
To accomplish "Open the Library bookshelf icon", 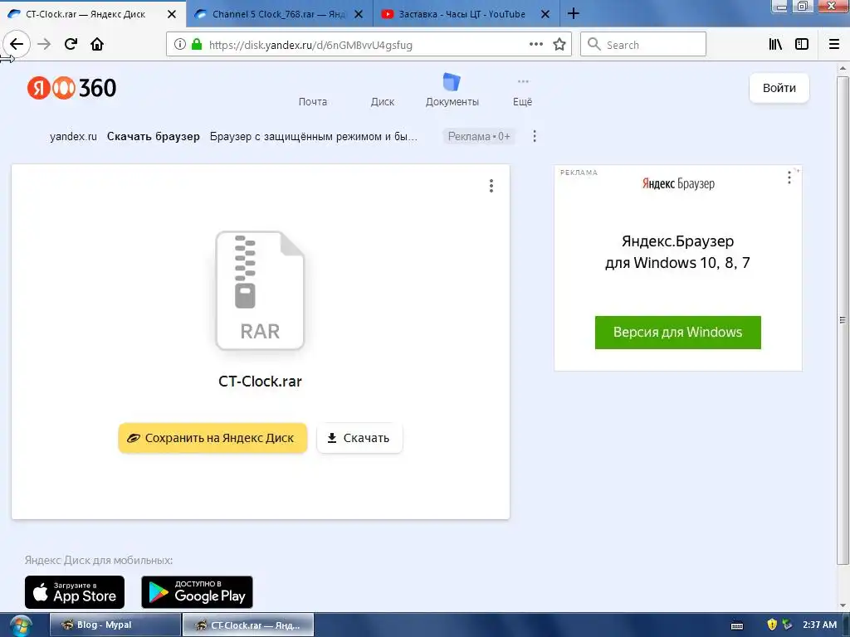I will tap(776, 45).
